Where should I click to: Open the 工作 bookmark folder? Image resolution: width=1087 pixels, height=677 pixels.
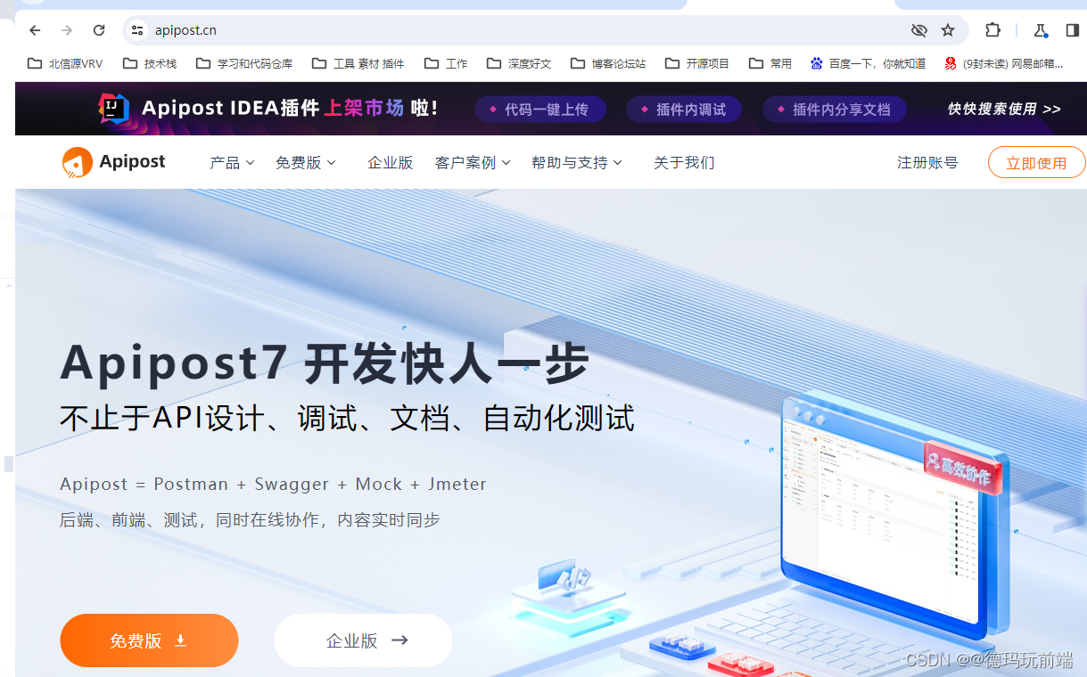[x=446, y=63]
